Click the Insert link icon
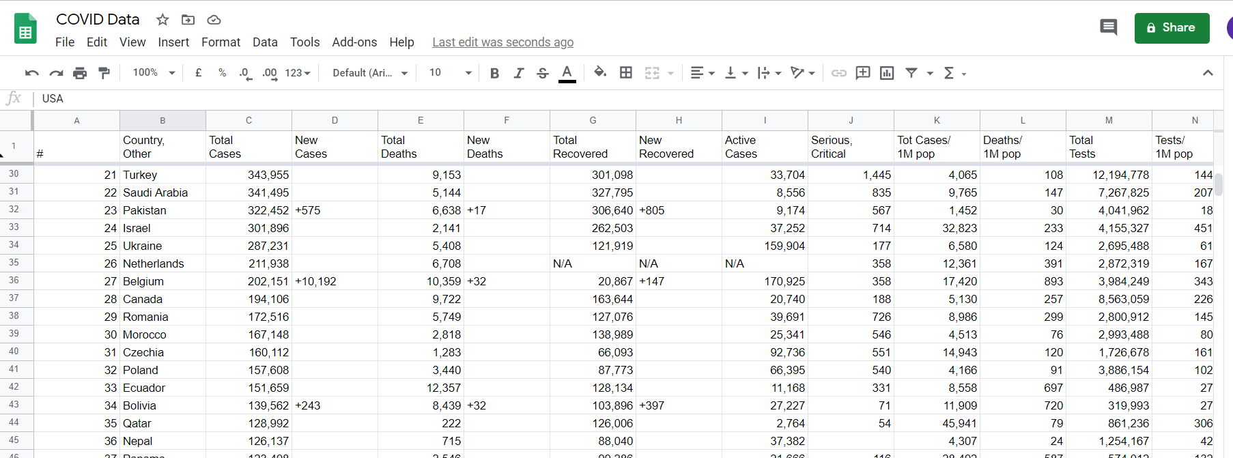 click(839, 73)
